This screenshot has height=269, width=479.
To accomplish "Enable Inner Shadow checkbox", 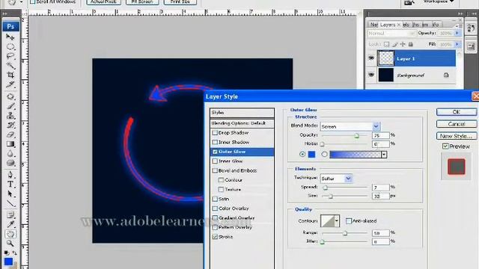I will point(215,142).
